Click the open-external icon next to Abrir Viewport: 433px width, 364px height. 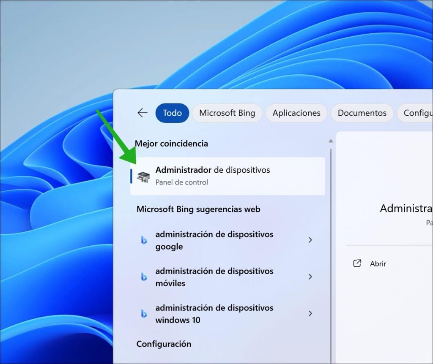(x=357, y=263)
